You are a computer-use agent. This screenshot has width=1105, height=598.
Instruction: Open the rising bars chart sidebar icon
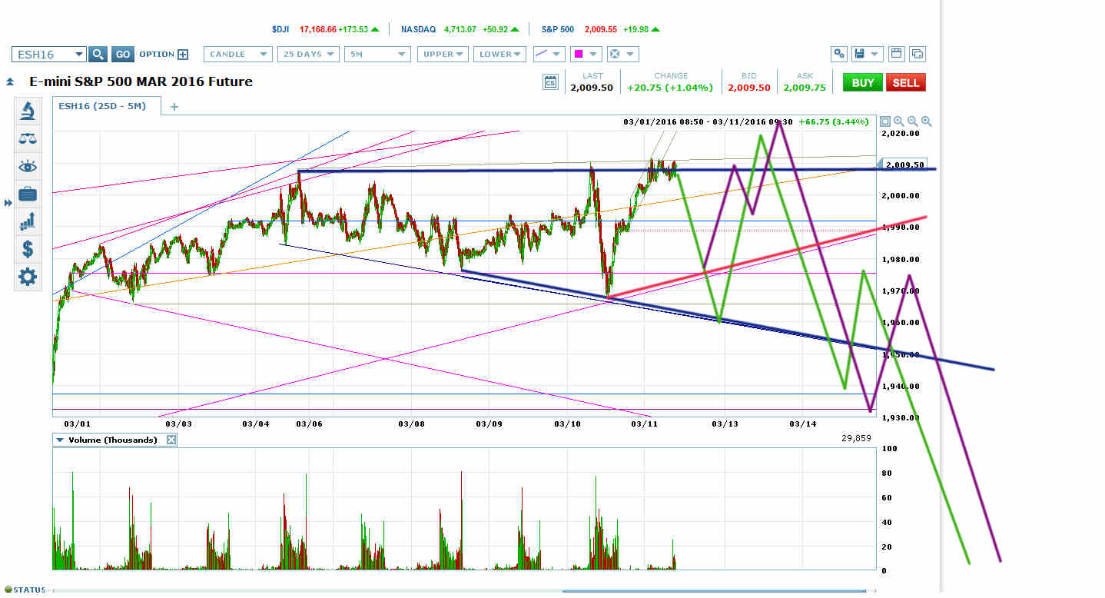point(28,221)
